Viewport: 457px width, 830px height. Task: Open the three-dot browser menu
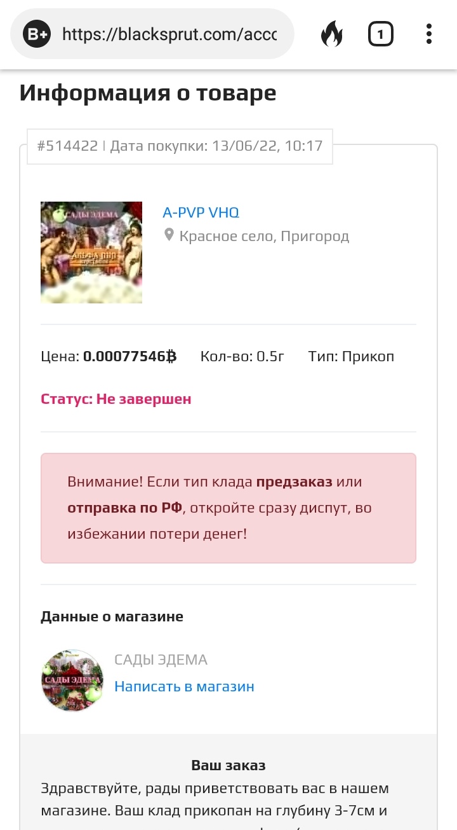[x=429, y=34]
